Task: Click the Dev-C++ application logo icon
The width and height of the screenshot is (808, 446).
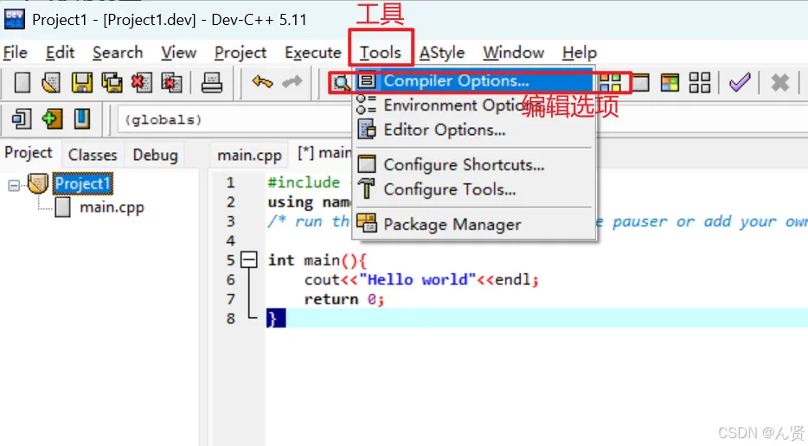Action: coord(14,20)
